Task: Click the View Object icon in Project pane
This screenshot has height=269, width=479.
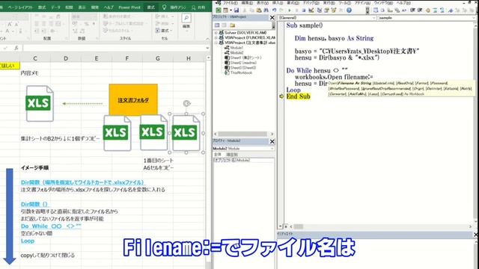Action: [225, 25]
